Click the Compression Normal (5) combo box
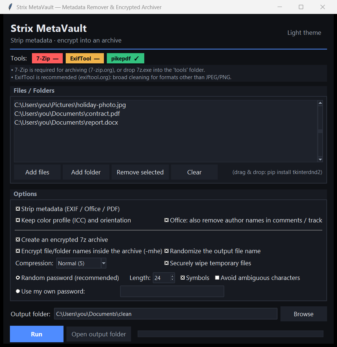 coord(81,263)
